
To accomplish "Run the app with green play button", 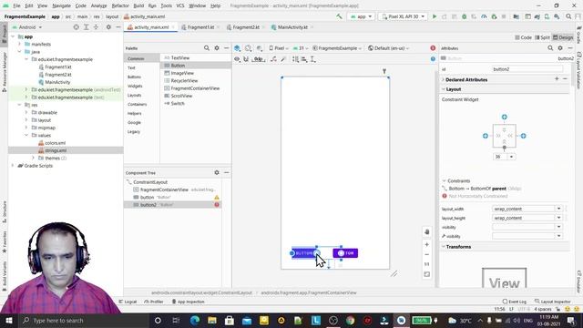I will click(x=434, y=16).
